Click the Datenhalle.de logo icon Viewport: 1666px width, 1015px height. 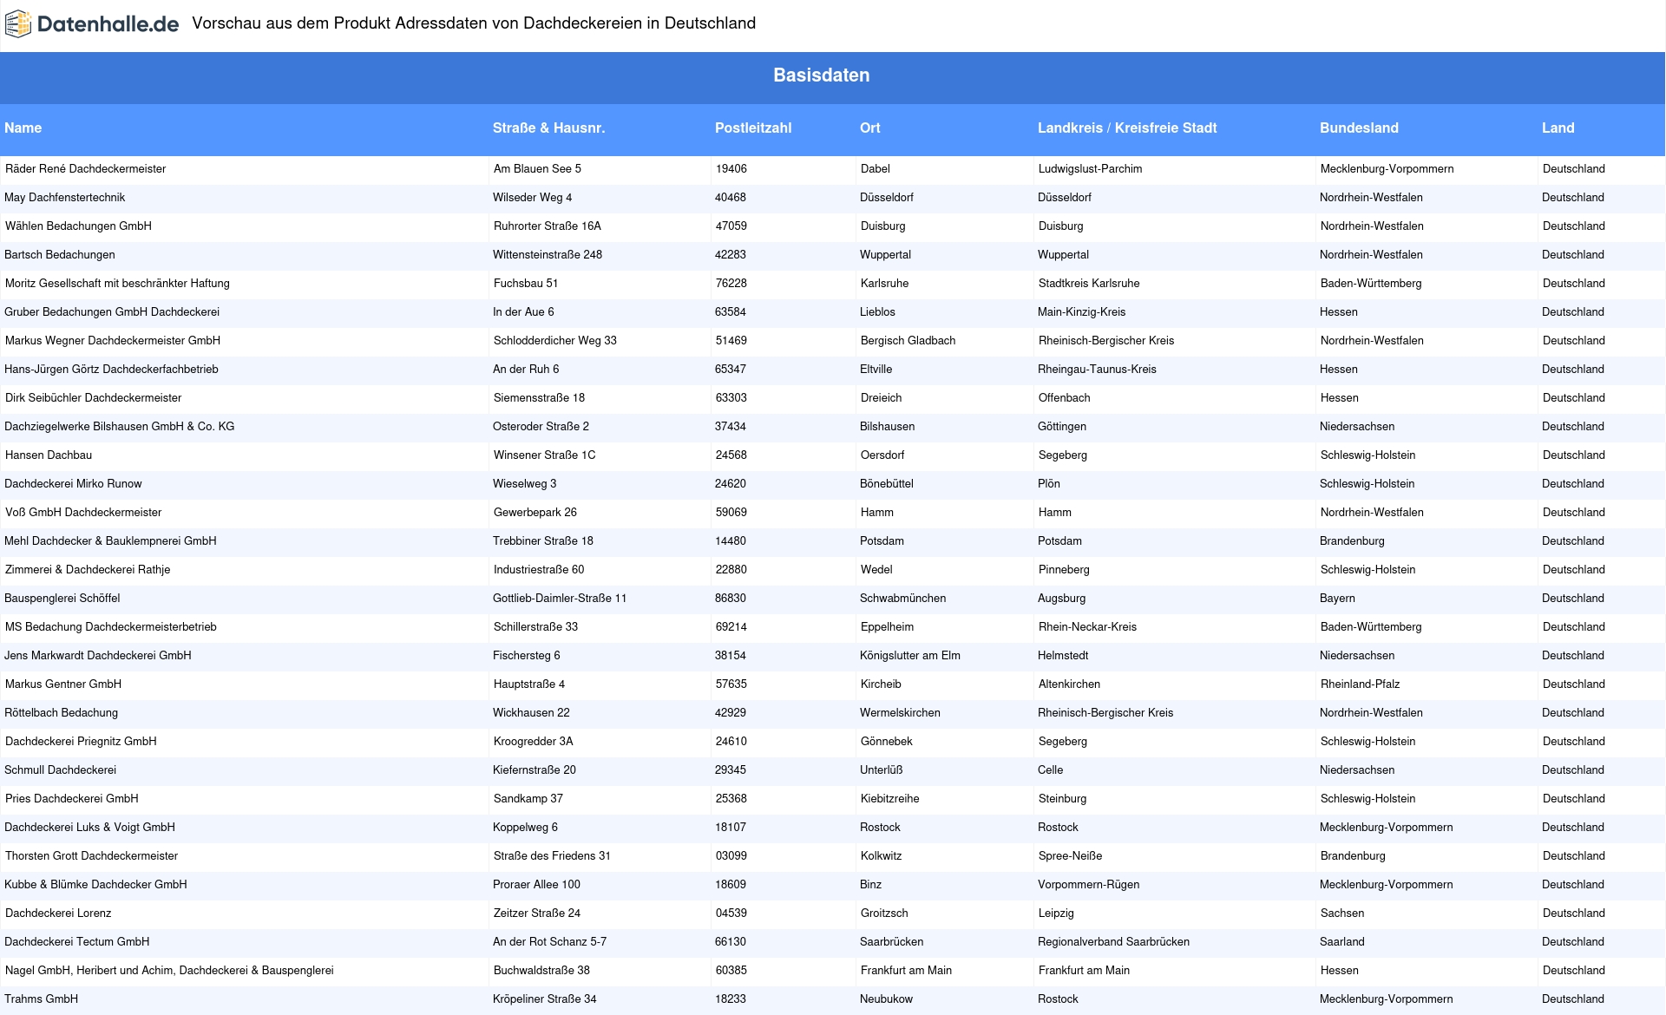point(18,24)
